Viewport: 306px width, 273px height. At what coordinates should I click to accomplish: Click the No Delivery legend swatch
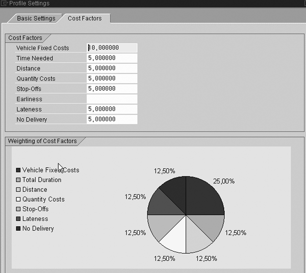pyautogui.click(x=18, y=228)
